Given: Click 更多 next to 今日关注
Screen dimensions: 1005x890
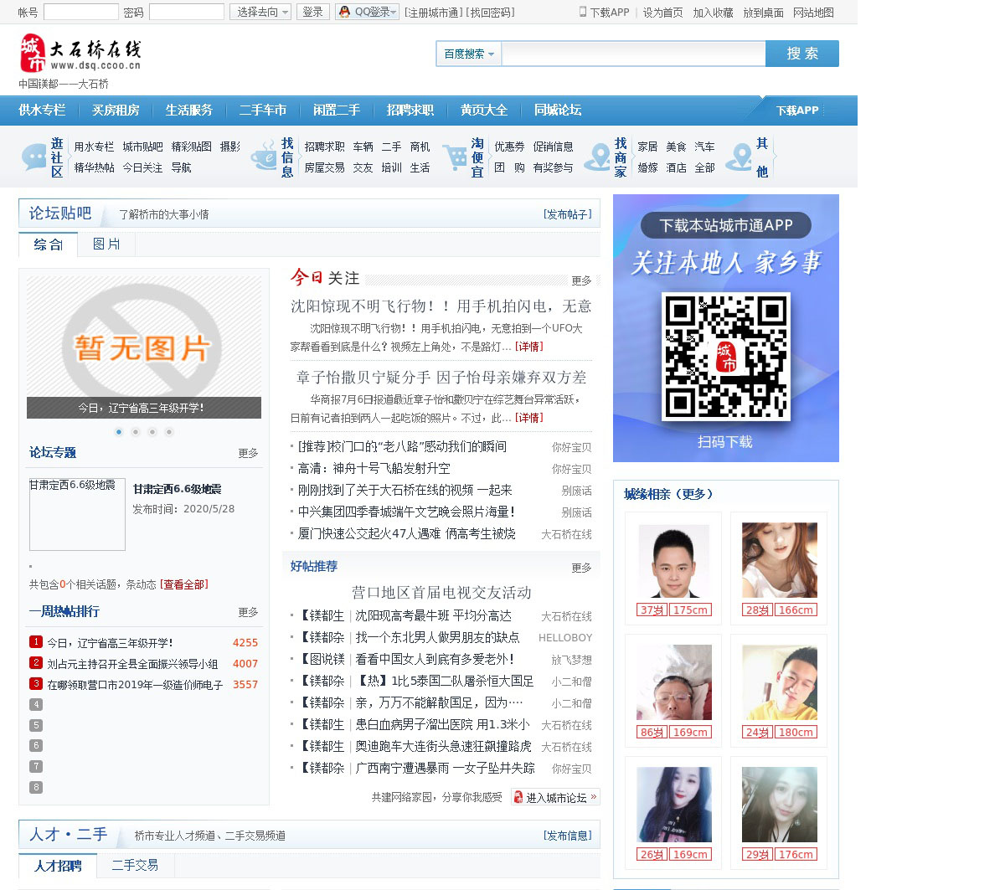Looking at the screenshot, I should coord(581,280).
